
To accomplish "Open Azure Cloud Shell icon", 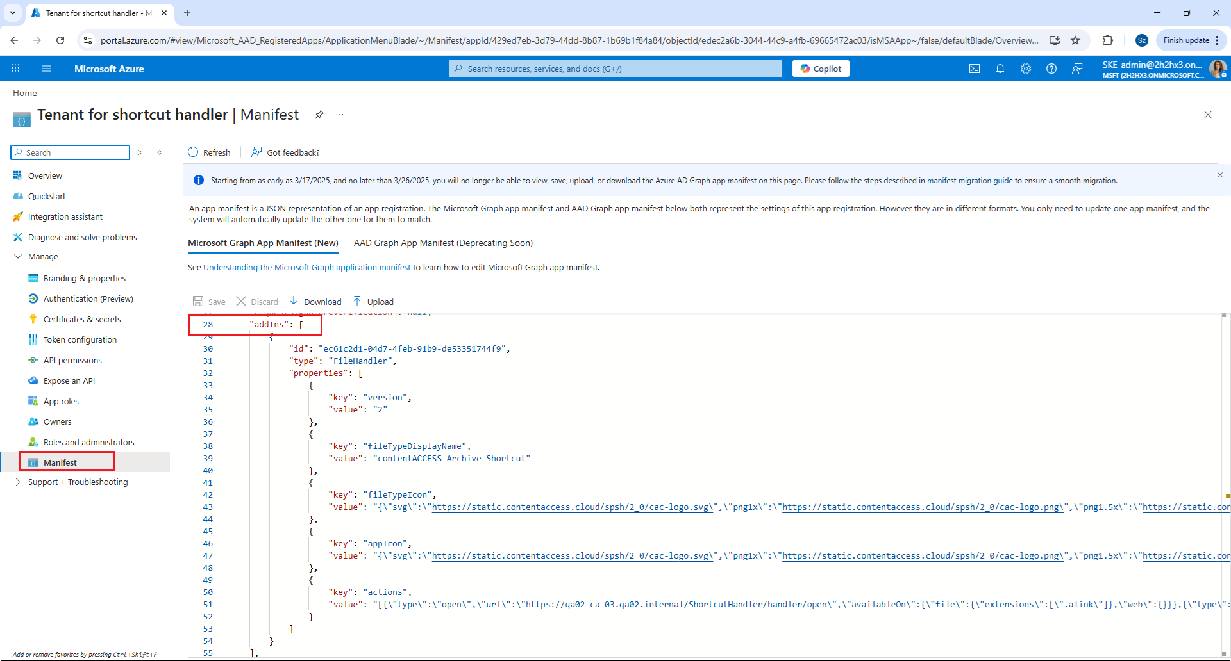I will [975, 69].
